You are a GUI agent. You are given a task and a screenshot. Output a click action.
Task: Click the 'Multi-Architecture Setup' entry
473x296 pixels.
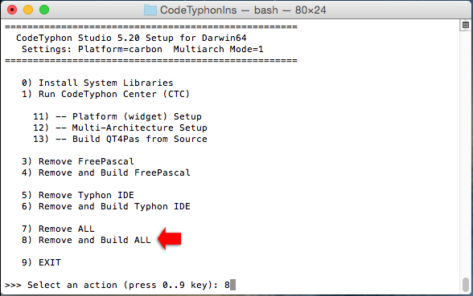pyautogui.click(x=120, y=128)
